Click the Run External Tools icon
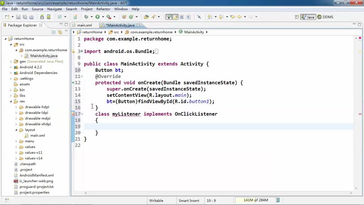This screenshot has width=364, height=205. [109, 17]
